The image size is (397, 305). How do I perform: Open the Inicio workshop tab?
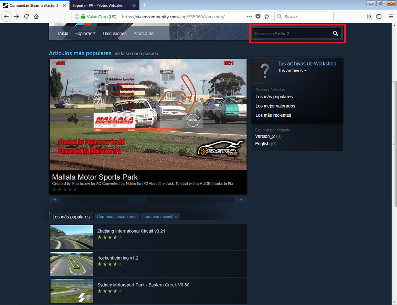tap(63, 34)
